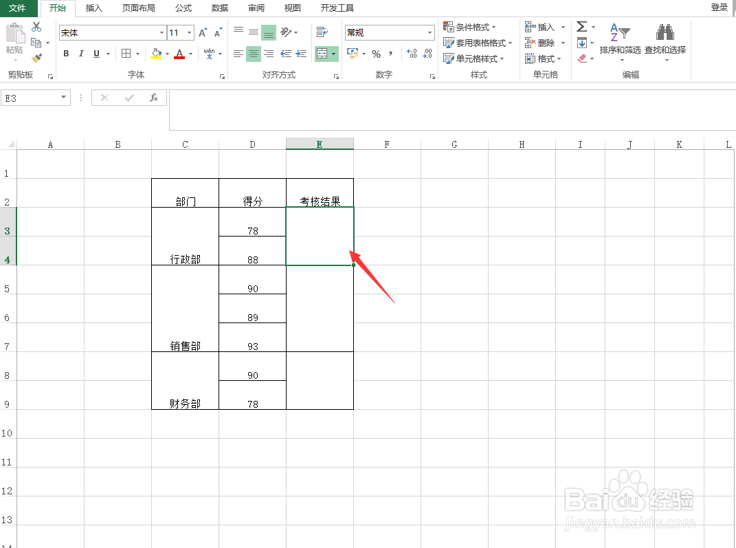Increase font size with the larger A icon
The width and height of the screenshot is (736, 548).
pyautogui.click(x=203, y=32)
